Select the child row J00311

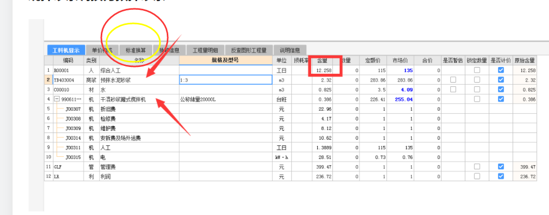74,148
